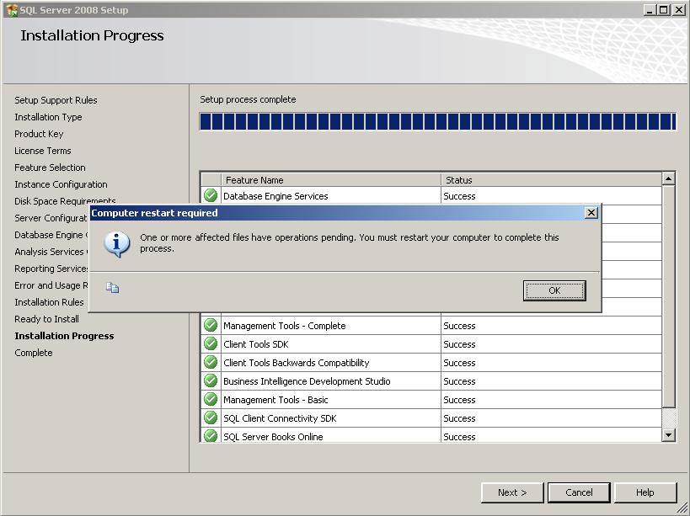This screenshot has width=690, height=516.
Task: Click the SQL Server Books Online row name
Action: pyautogui.click(x=273, y=436)
